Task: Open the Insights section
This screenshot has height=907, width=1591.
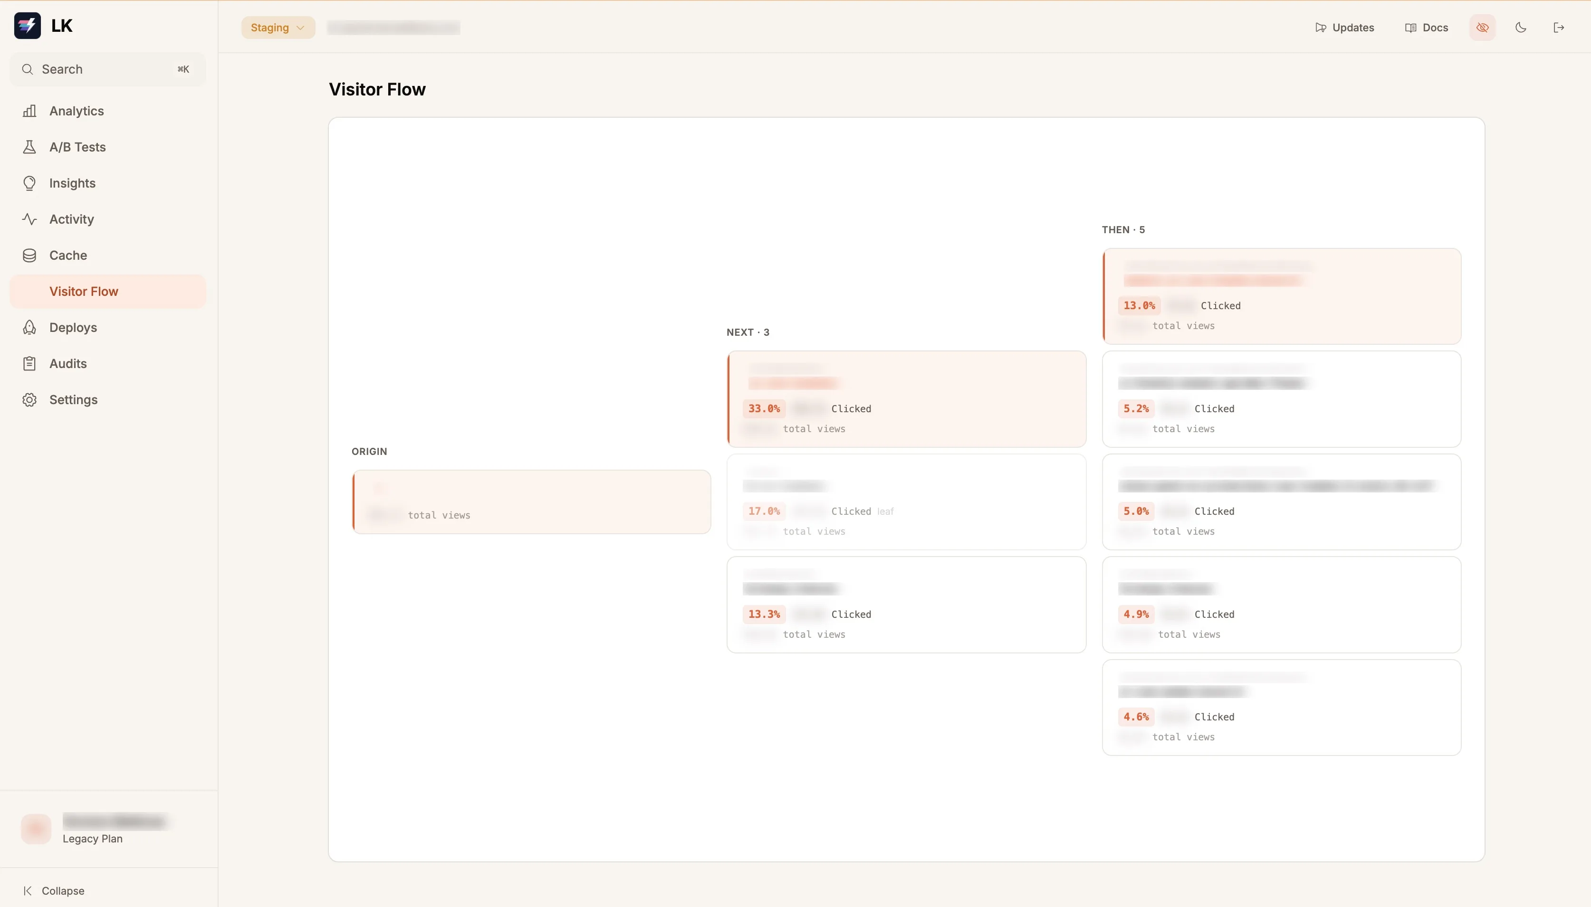Action: click(x=108, y=183)
